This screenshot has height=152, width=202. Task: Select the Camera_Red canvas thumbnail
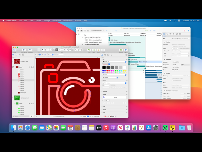(x=17, y=61)
